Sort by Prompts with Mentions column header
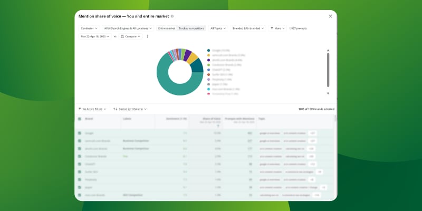 coord(239,118)
